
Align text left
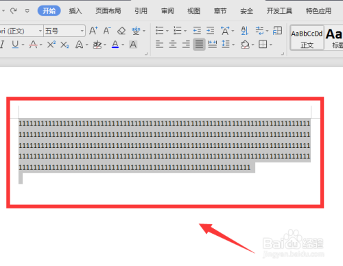click(x=159, y=45)
